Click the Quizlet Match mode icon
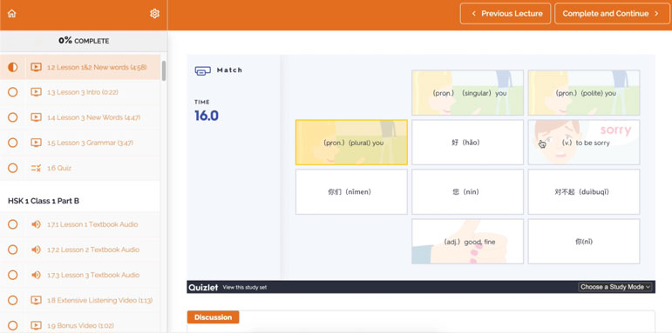 pos(203,70)
